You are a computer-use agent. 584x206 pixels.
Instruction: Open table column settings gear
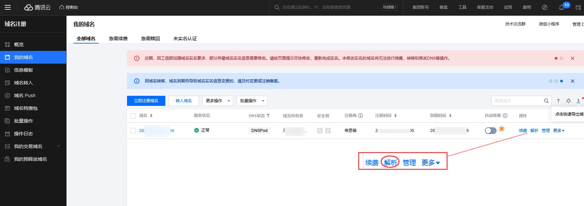[x=569, y=101]
